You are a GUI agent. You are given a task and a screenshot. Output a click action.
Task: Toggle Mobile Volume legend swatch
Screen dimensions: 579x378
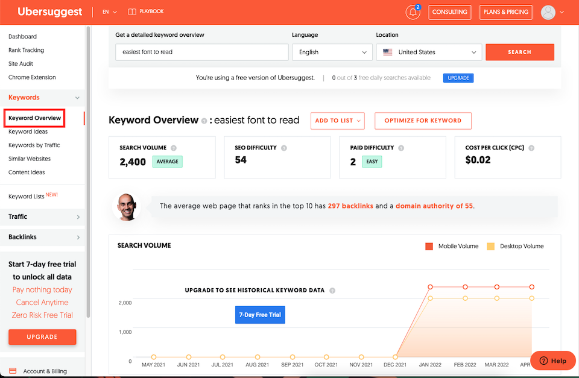click(429, 246)
